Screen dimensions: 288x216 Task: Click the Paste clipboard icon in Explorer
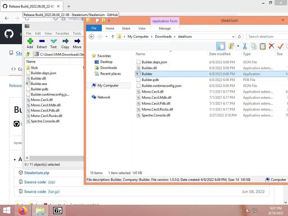point(263,46)
